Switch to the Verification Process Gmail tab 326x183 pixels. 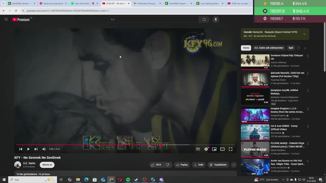click(147, 4)
